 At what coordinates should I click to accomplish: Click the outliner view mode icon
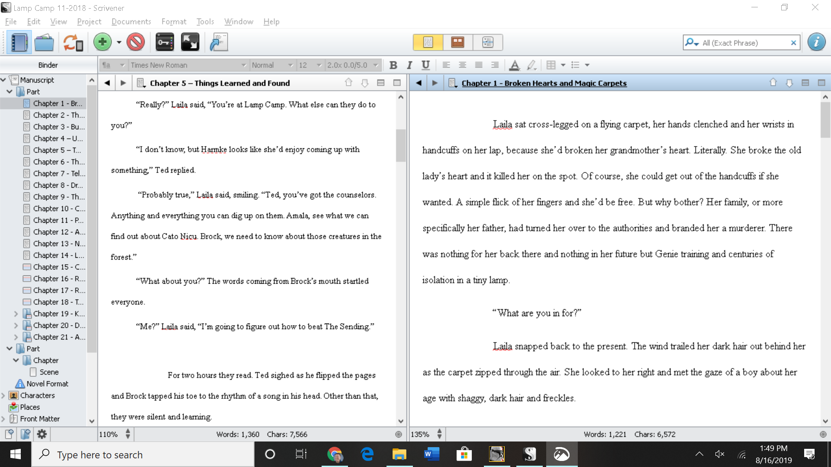tap(487, 42)
